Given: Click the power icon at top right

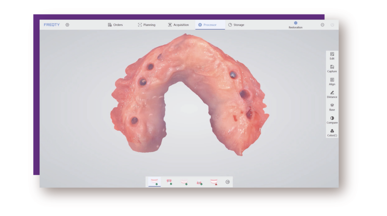Looking at the screenshot, I should point(332,25).
